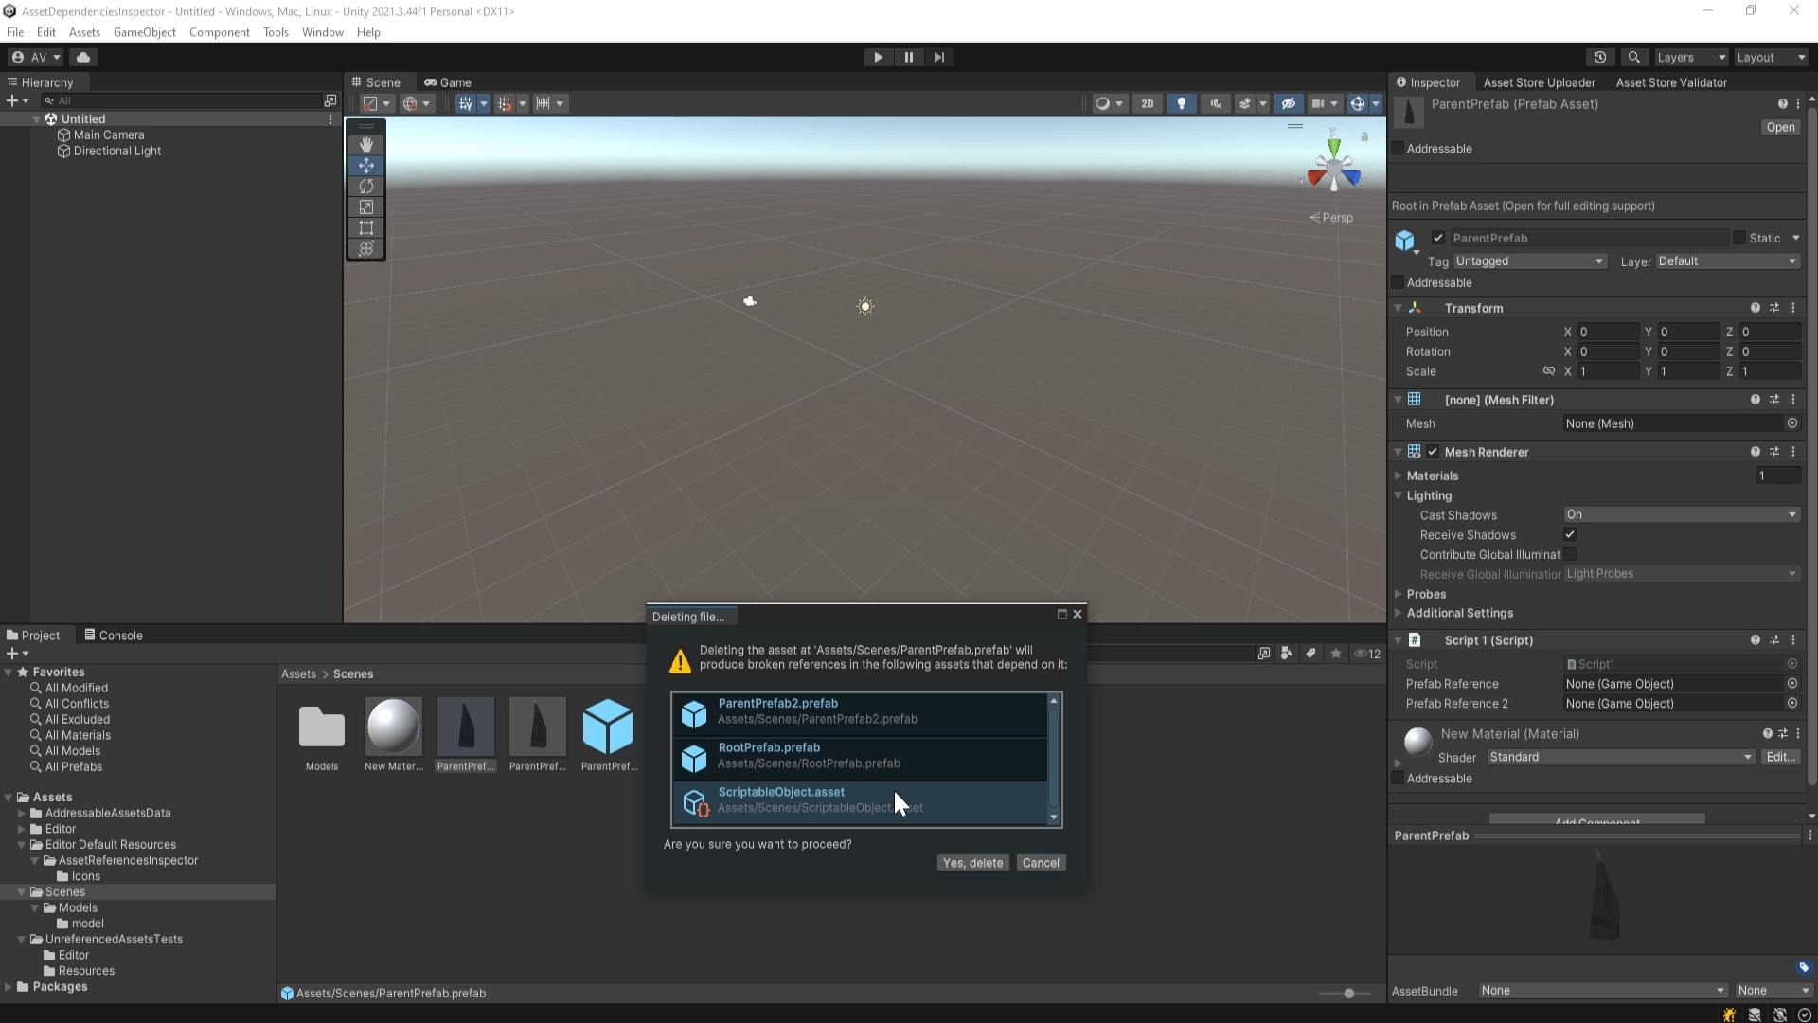Pick Prefab Reference object selector
Image resolution: width=1818 pixels, height=1023 pixels.
[x=1792, y=683]
